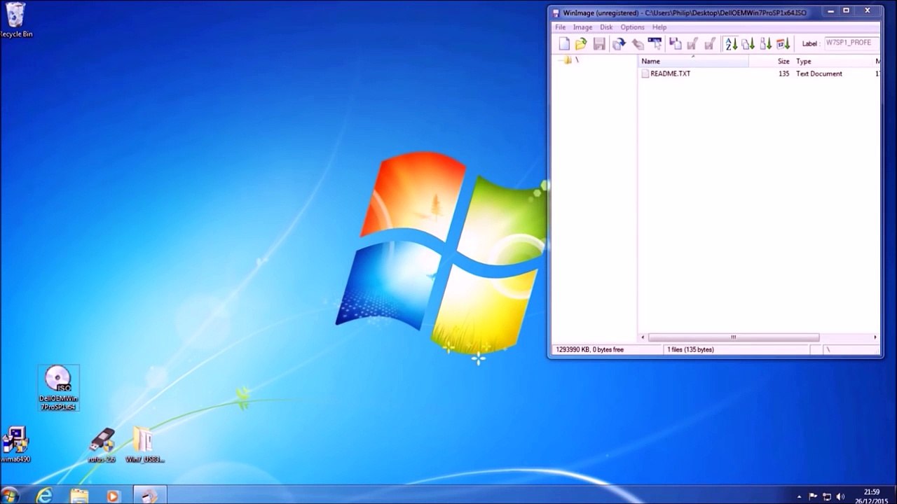
Task: Open Windows Explorer from the taskbar
Action: coord(79,496)
